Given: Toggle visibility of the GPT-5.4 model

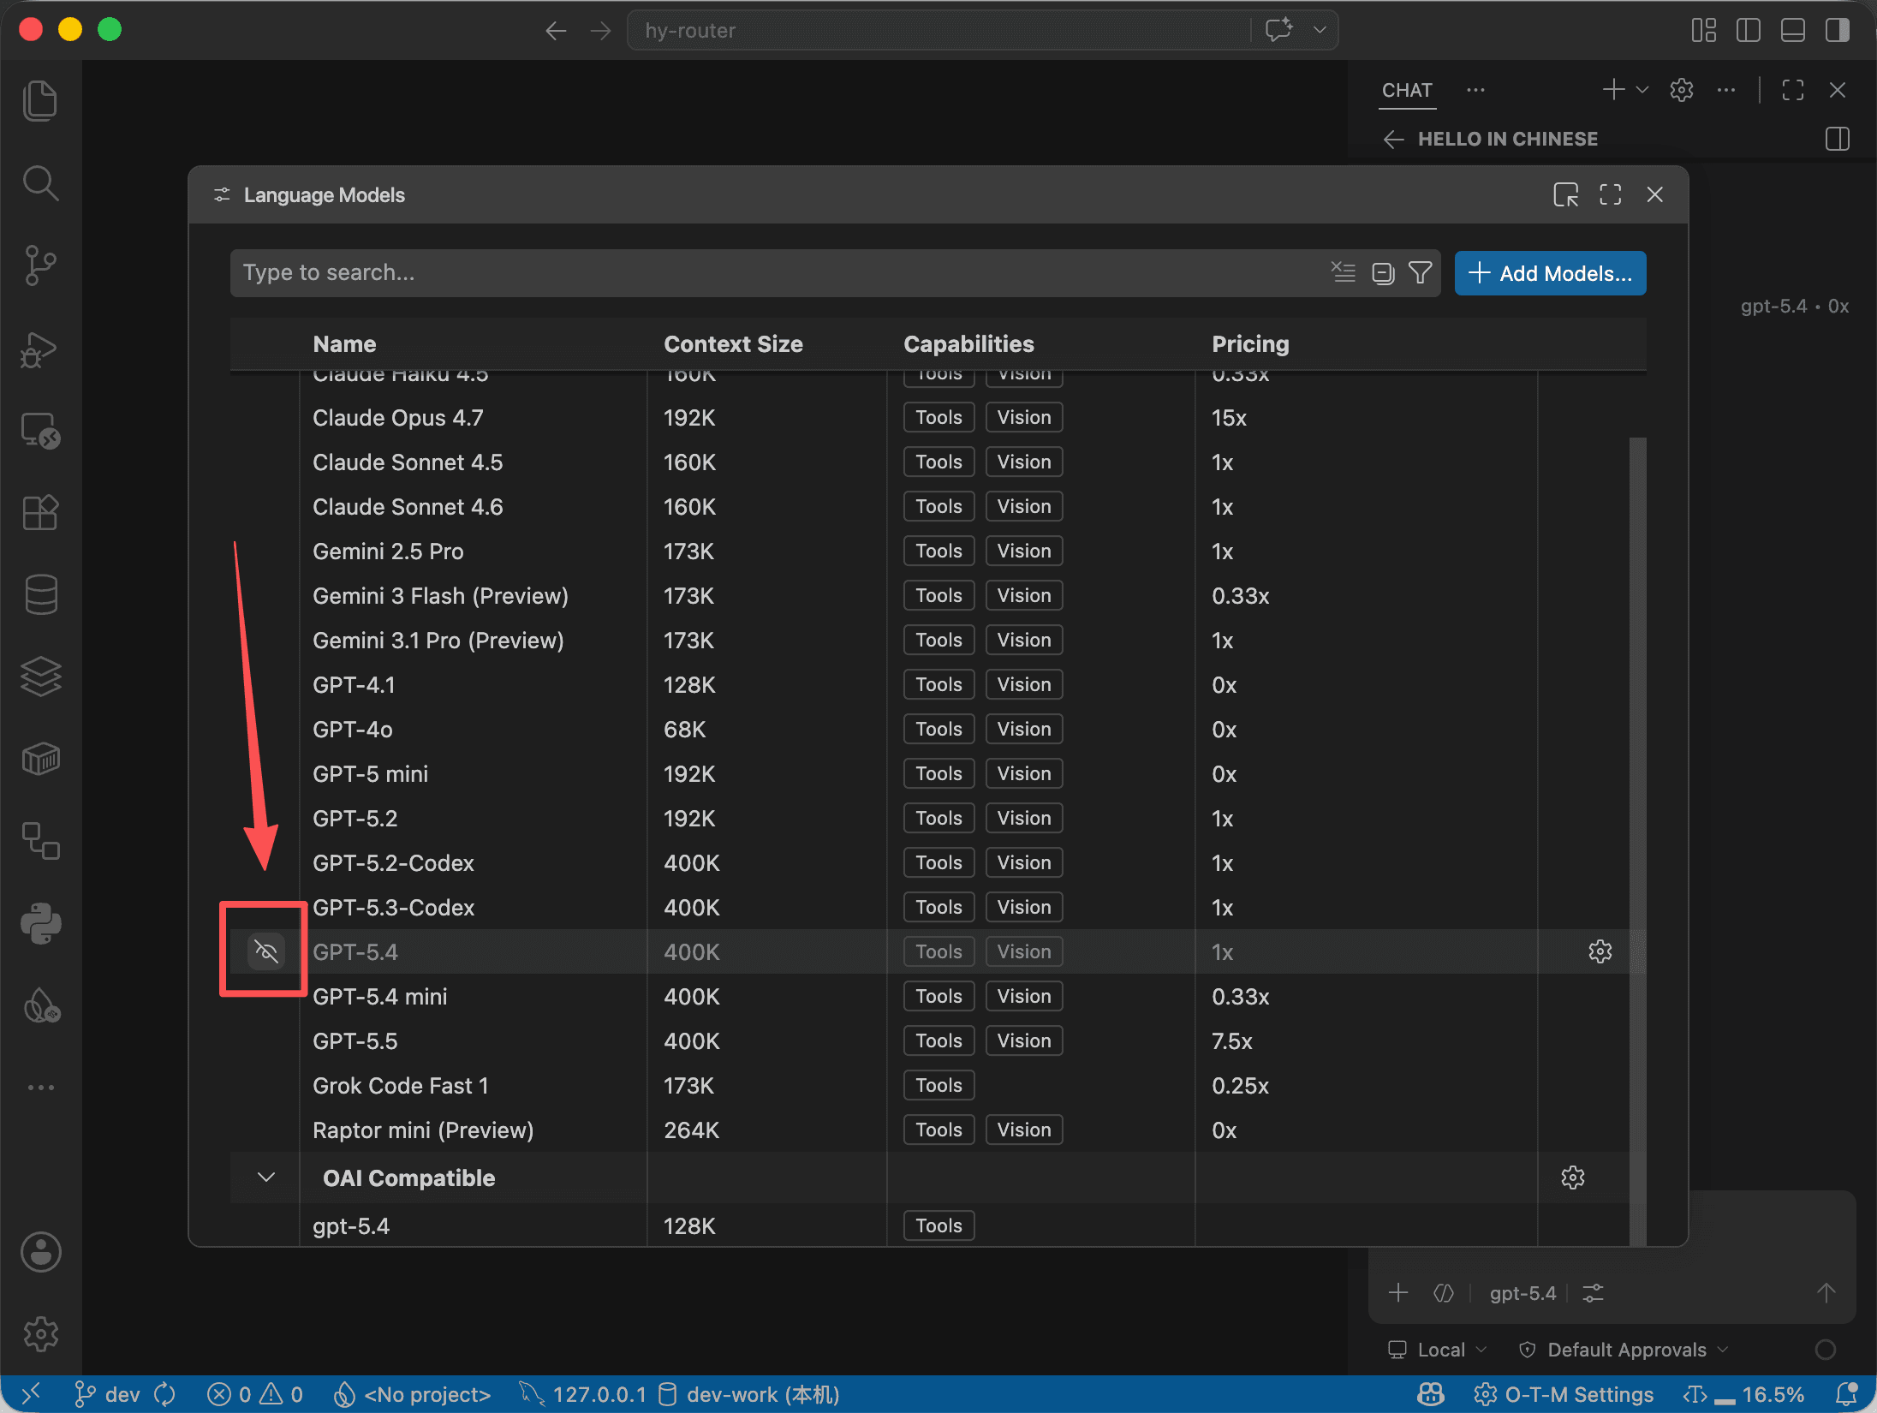Looking at the screenshot, I should [266, 951].
